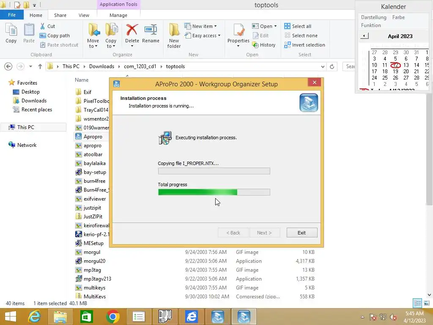Click Select all

[x=298, y=26]
